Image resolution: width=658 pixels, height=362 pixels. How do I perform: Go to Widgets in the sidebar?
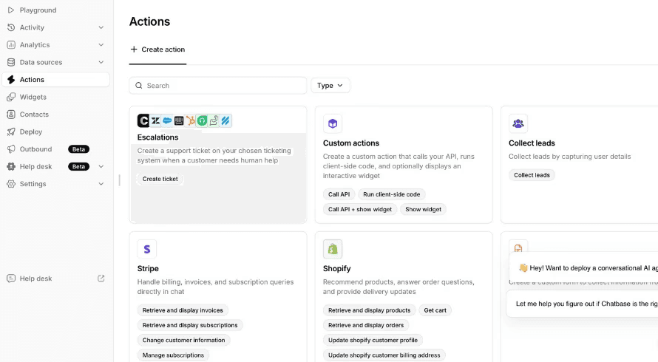point(55,97)
